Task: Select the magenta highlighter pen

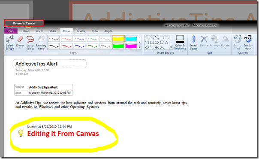Action: click(131, 46)
